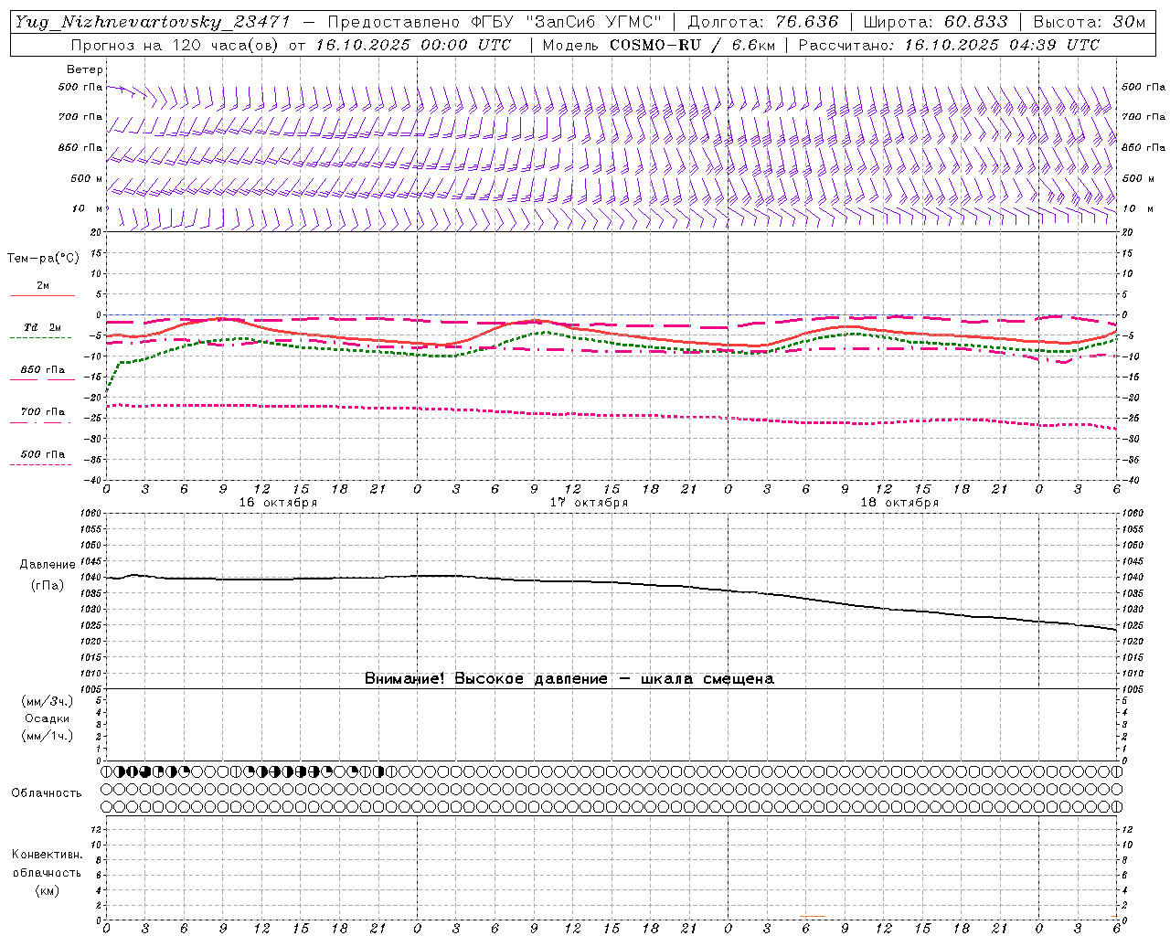Screen dimensions: 1170x936
Task: Click the '850 гПа' temperature legend entry
Action: 43,370
